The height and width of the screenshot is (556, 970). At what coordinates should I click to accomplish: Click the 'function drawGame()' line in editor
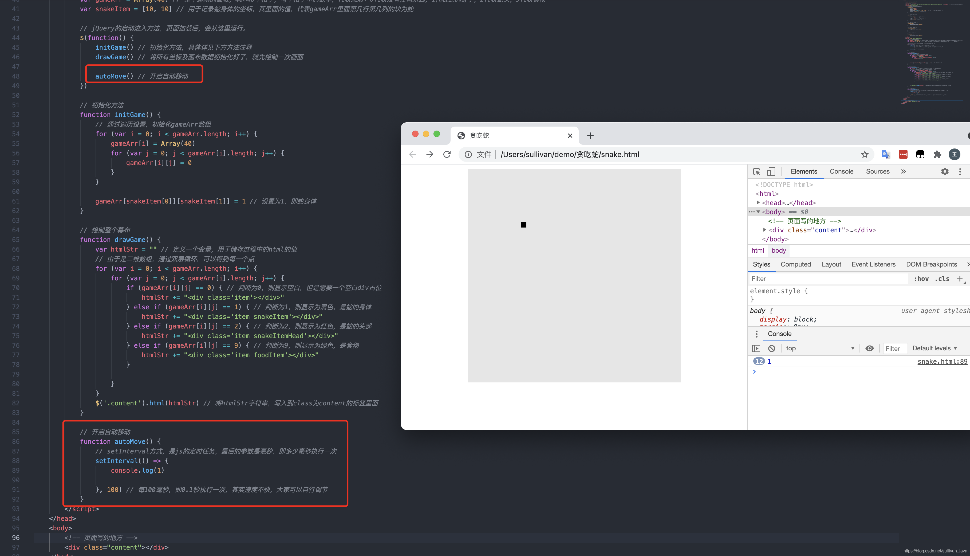click(121, 240)
